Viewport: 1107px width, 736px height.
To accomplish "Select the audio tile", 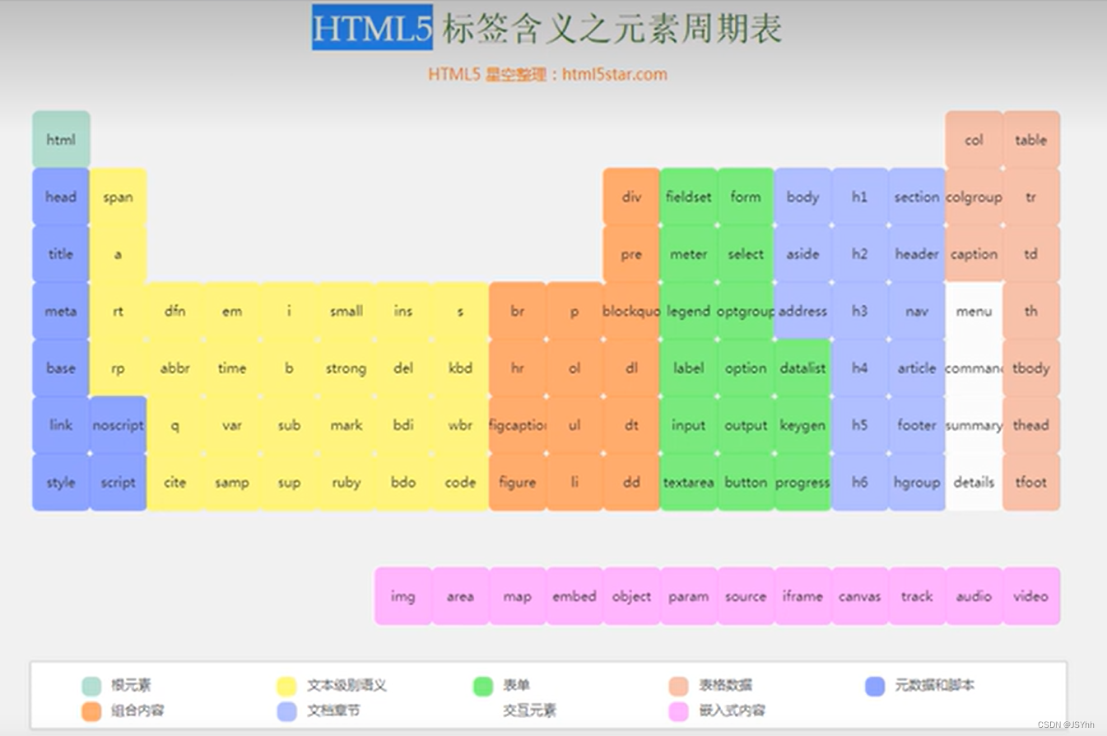I will (974, 596).
